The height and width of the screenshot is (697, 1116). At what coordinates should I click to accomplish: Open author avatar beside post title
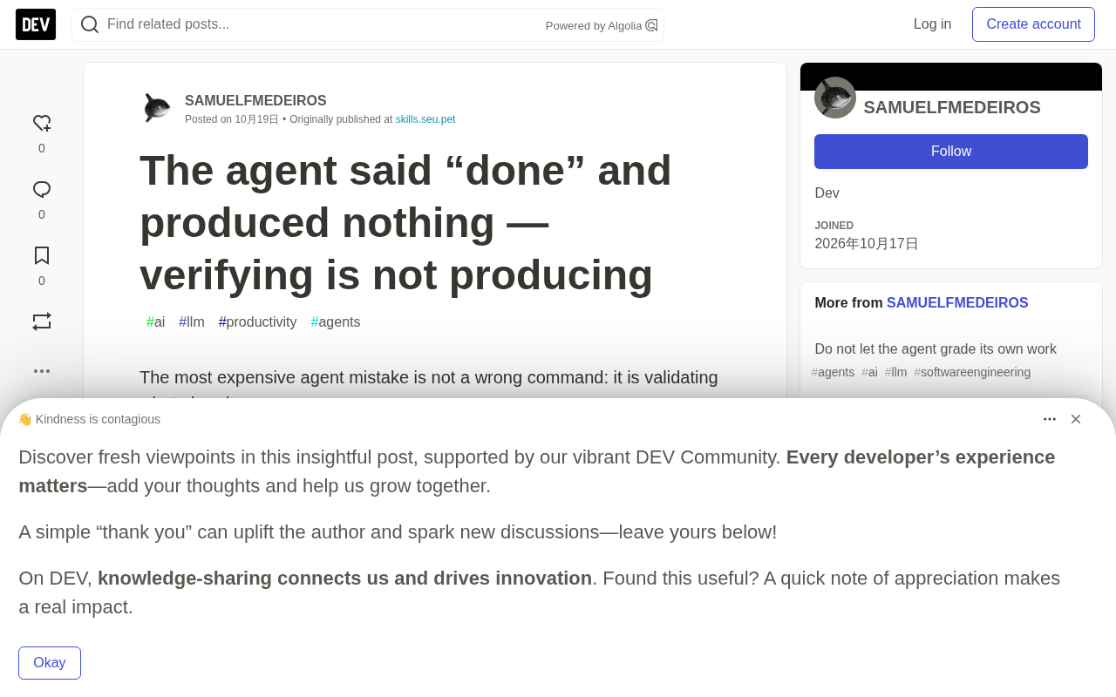pos(157,108)
